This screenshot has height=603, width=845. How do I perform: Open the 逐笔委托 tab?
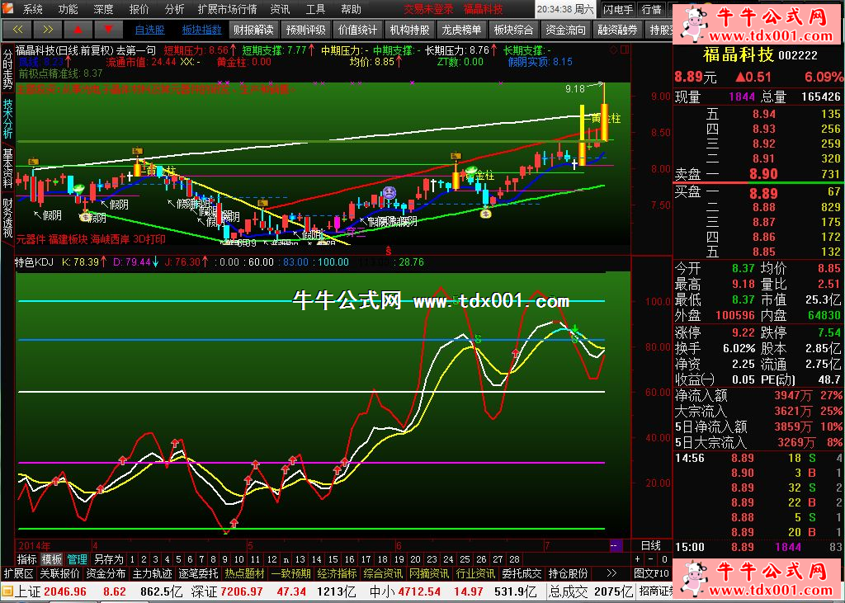[x=198, y=573]
